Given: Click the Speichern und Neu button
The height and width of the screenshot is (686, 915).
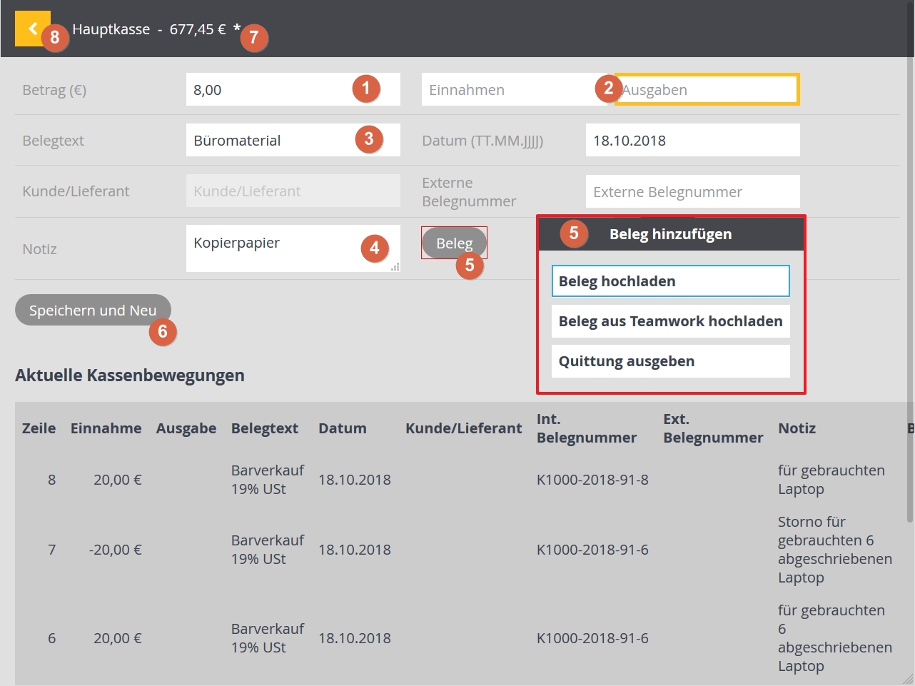Looking at the screenshot, I should pyautogui.click(x=93, y=310).
